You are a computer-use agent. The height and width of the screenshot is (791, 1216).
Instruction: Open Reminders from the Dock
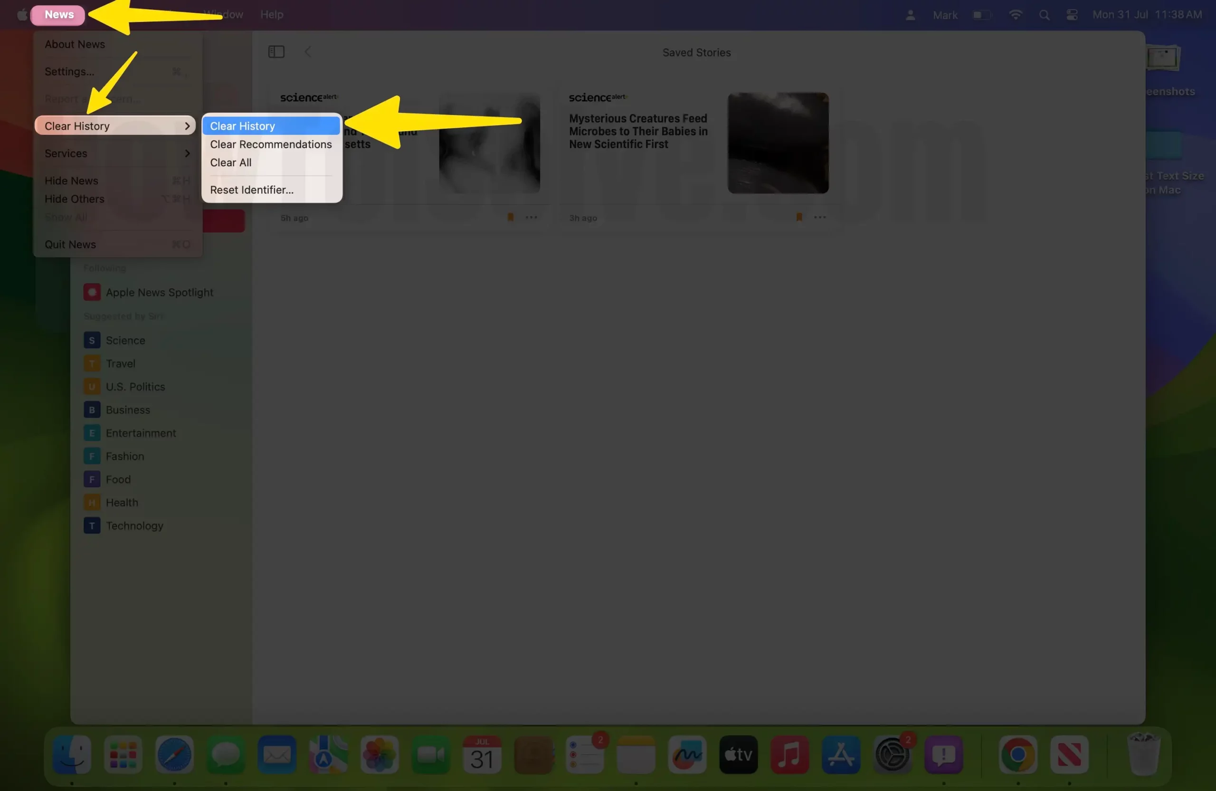(x=585, y=755)
